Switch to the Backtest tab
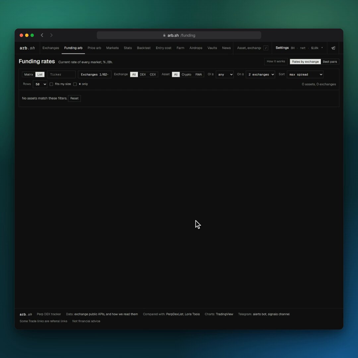Image resolution: width=358 pixels, height=358 pixels. pyautogui.click(x=144, y=48)
